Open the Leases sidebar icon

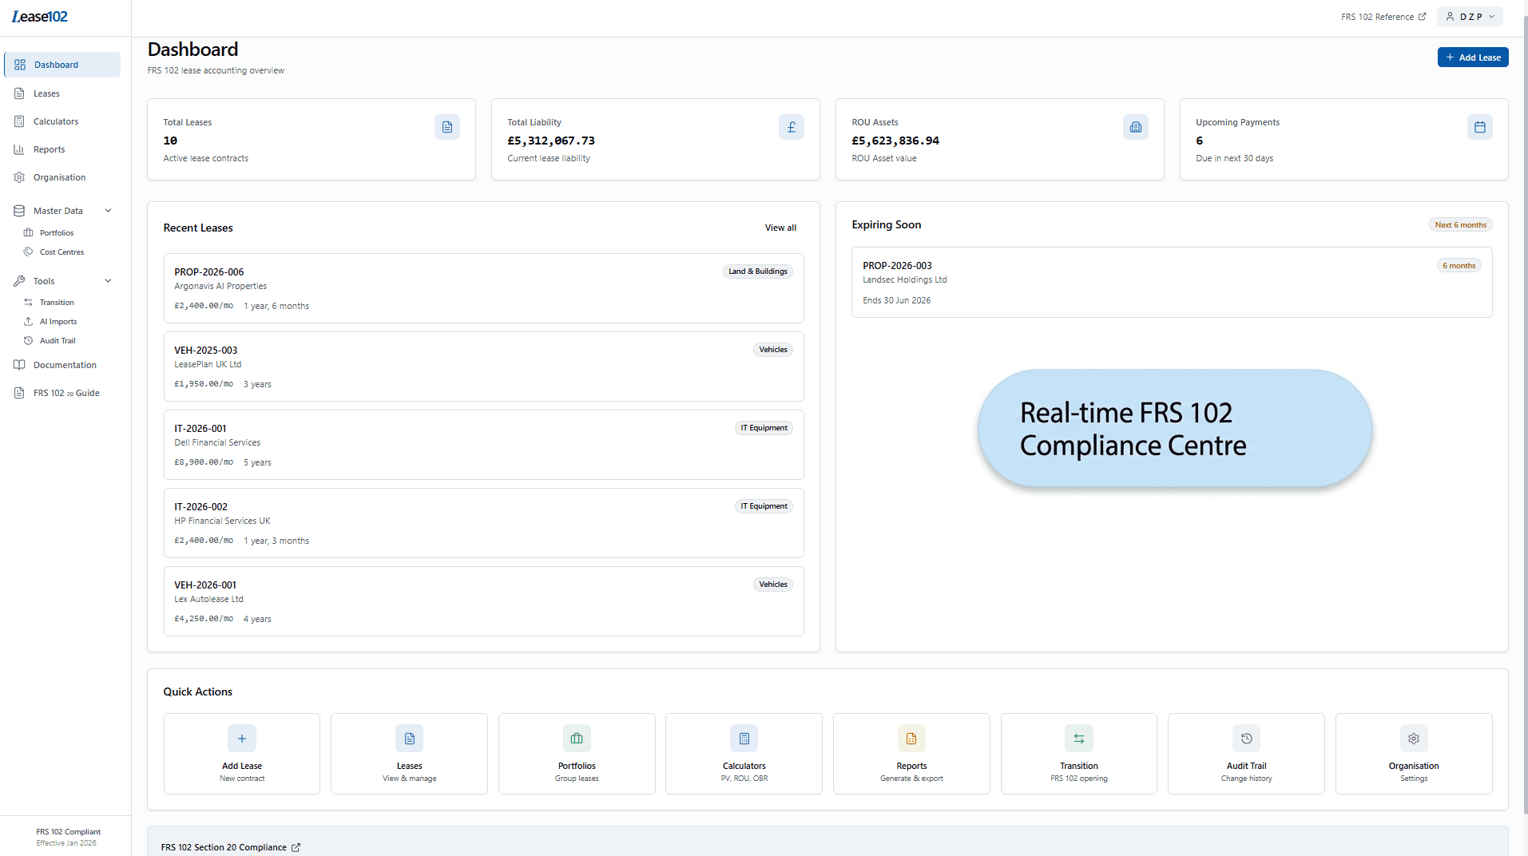click(x=19, y=93)
